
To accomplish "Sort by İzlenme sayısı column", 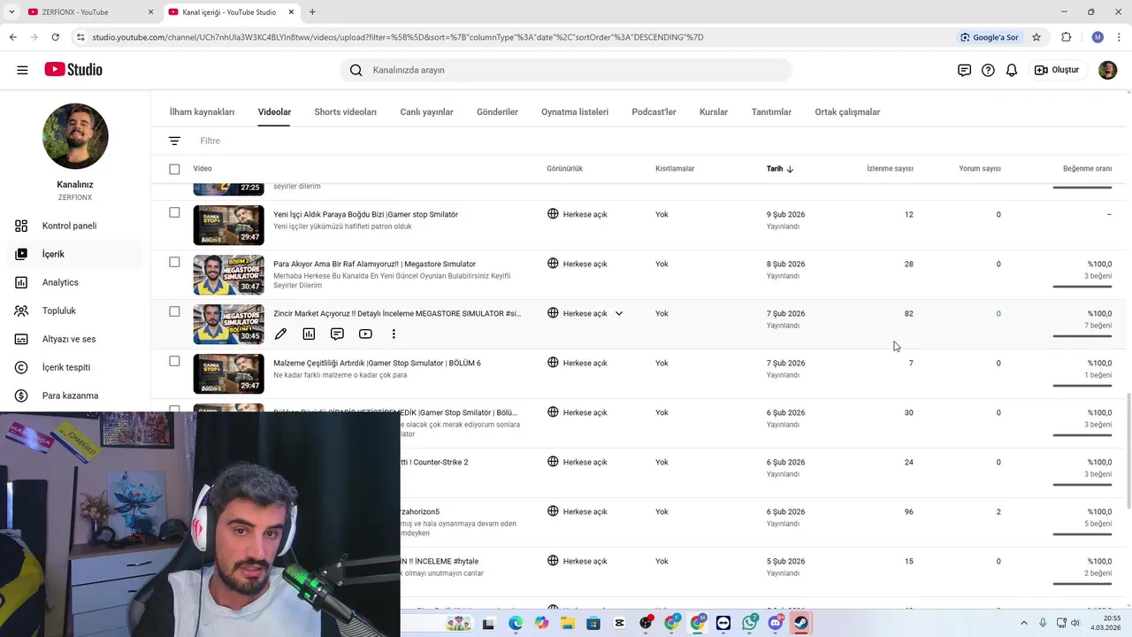I will [x=890, y=168].
